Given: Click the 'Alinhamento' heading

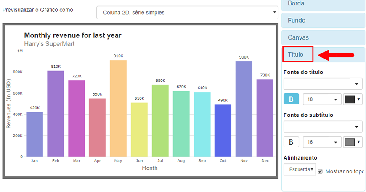Looking at the screenshot, I should pyautogui.click(x=300, y=158).
